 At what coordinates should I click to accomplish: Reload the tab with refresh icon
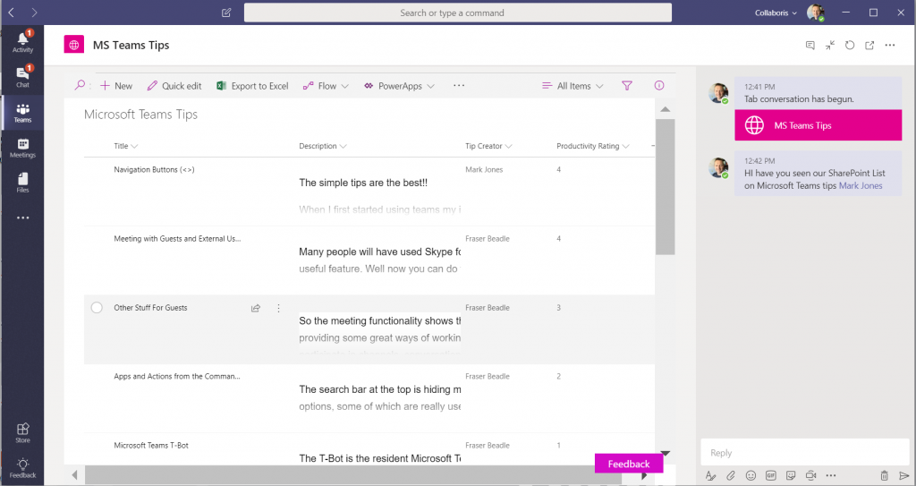coord(850,45)
